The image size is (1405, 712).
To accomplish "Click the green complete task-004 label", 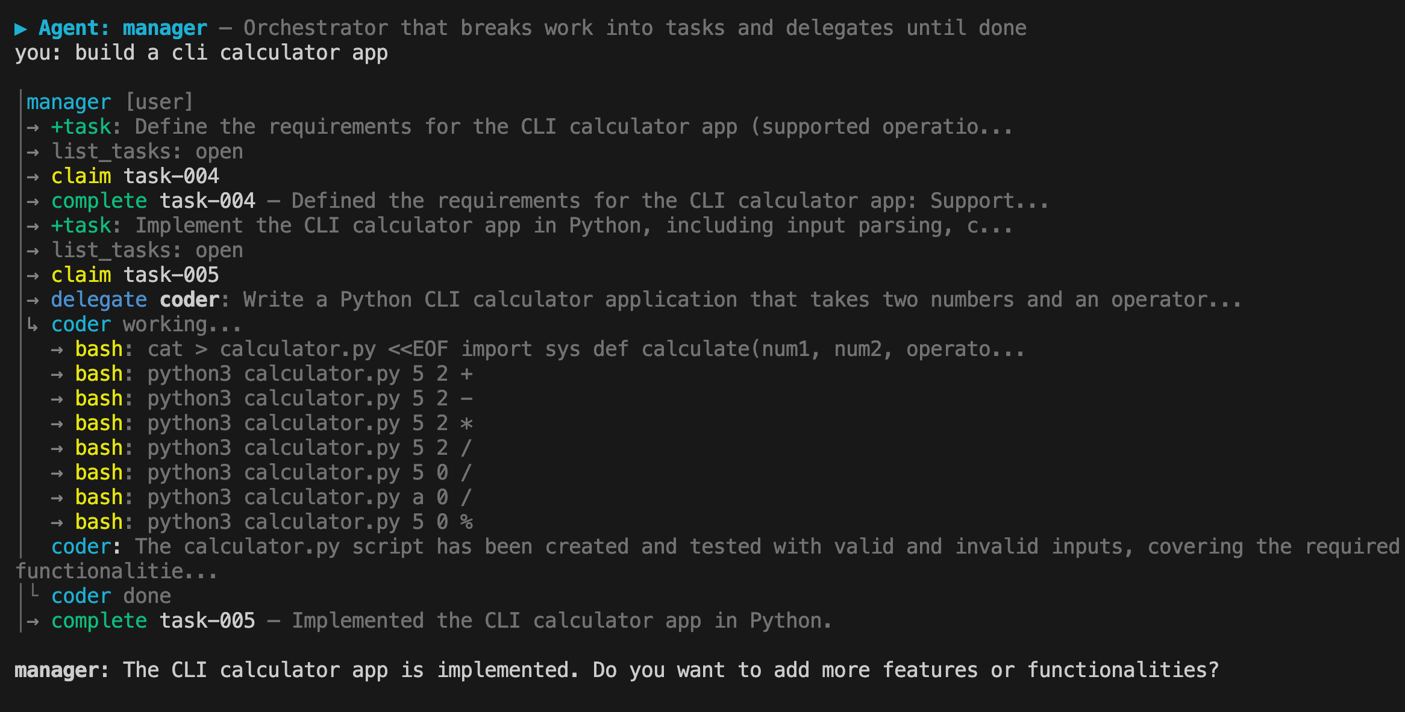I will click(99, 201).
